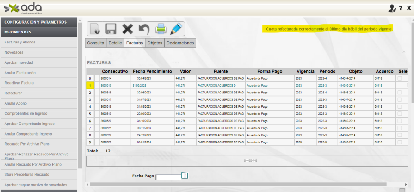The height and width of the screenshot is (192, 414).
Task: Click the new document icon in toolbar
Action: (x=95, y=29)
